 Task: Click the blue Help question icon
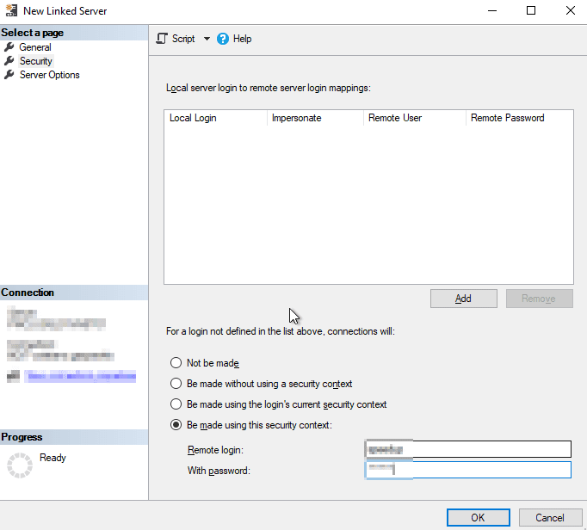pos(223,39)
